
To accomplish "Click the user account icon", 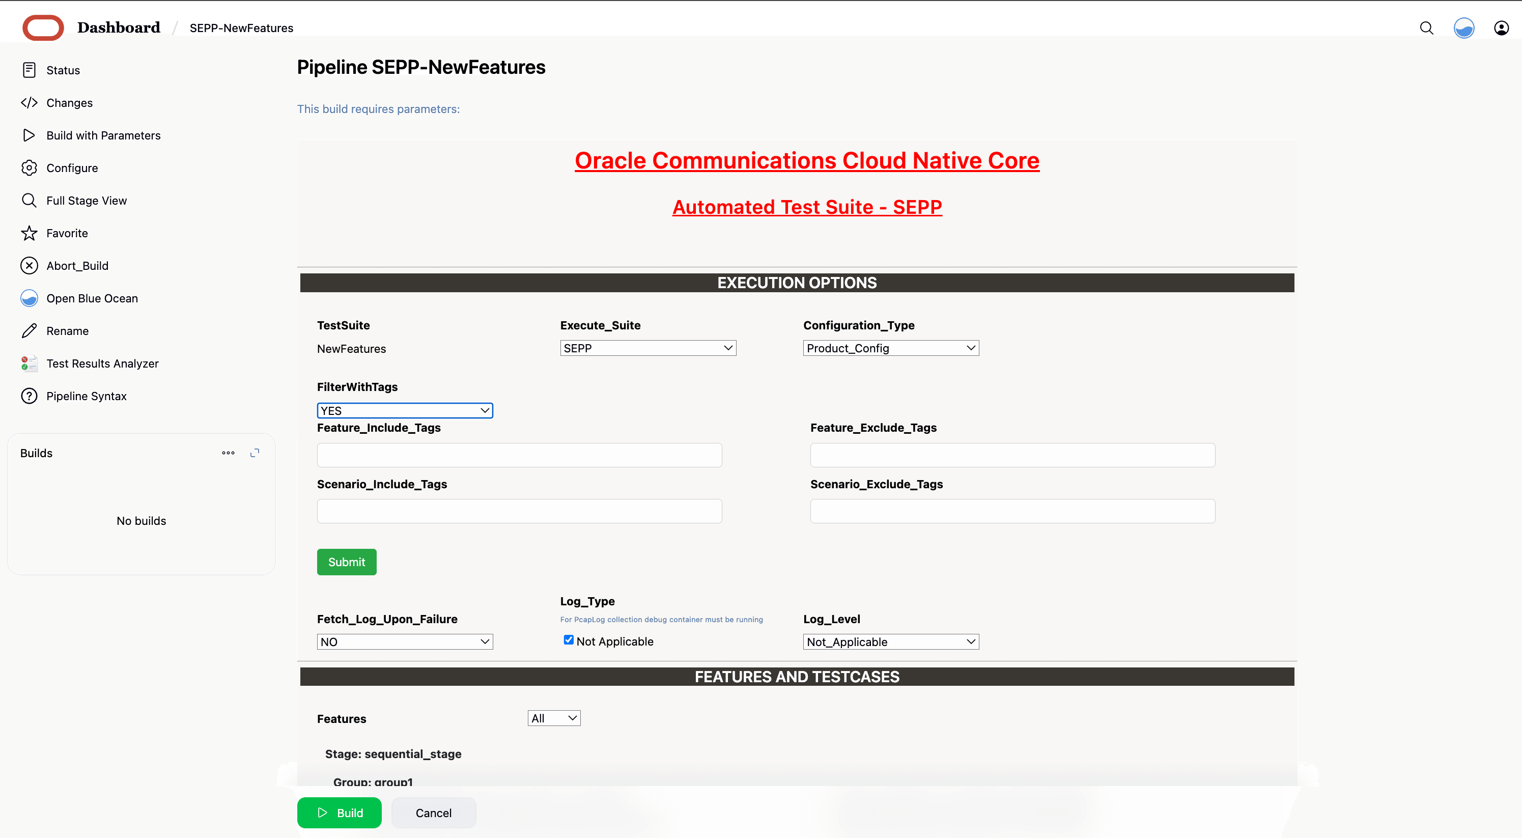I will [1501, 28].
